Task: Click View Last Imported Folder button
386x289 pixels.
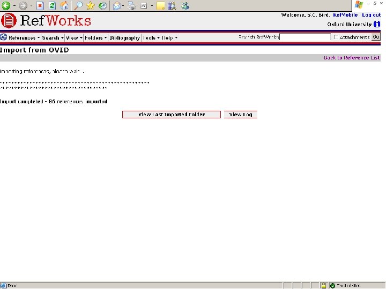Action: click(x=172, y=115)
